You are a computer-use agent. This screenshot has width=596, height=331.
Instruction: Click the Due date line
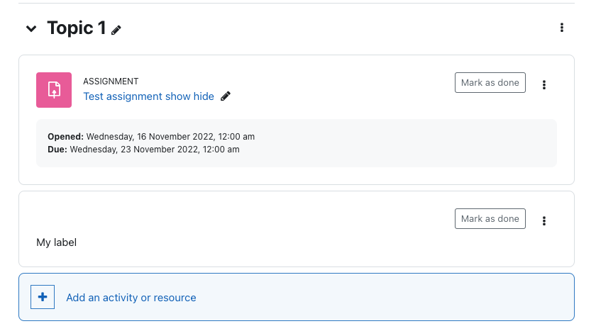point(143,150)
